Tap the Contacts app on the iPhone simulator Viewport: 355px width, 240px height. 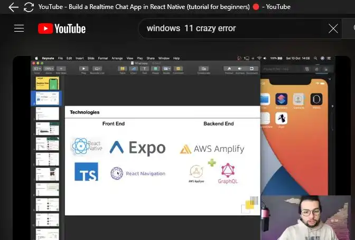(298, 99)
